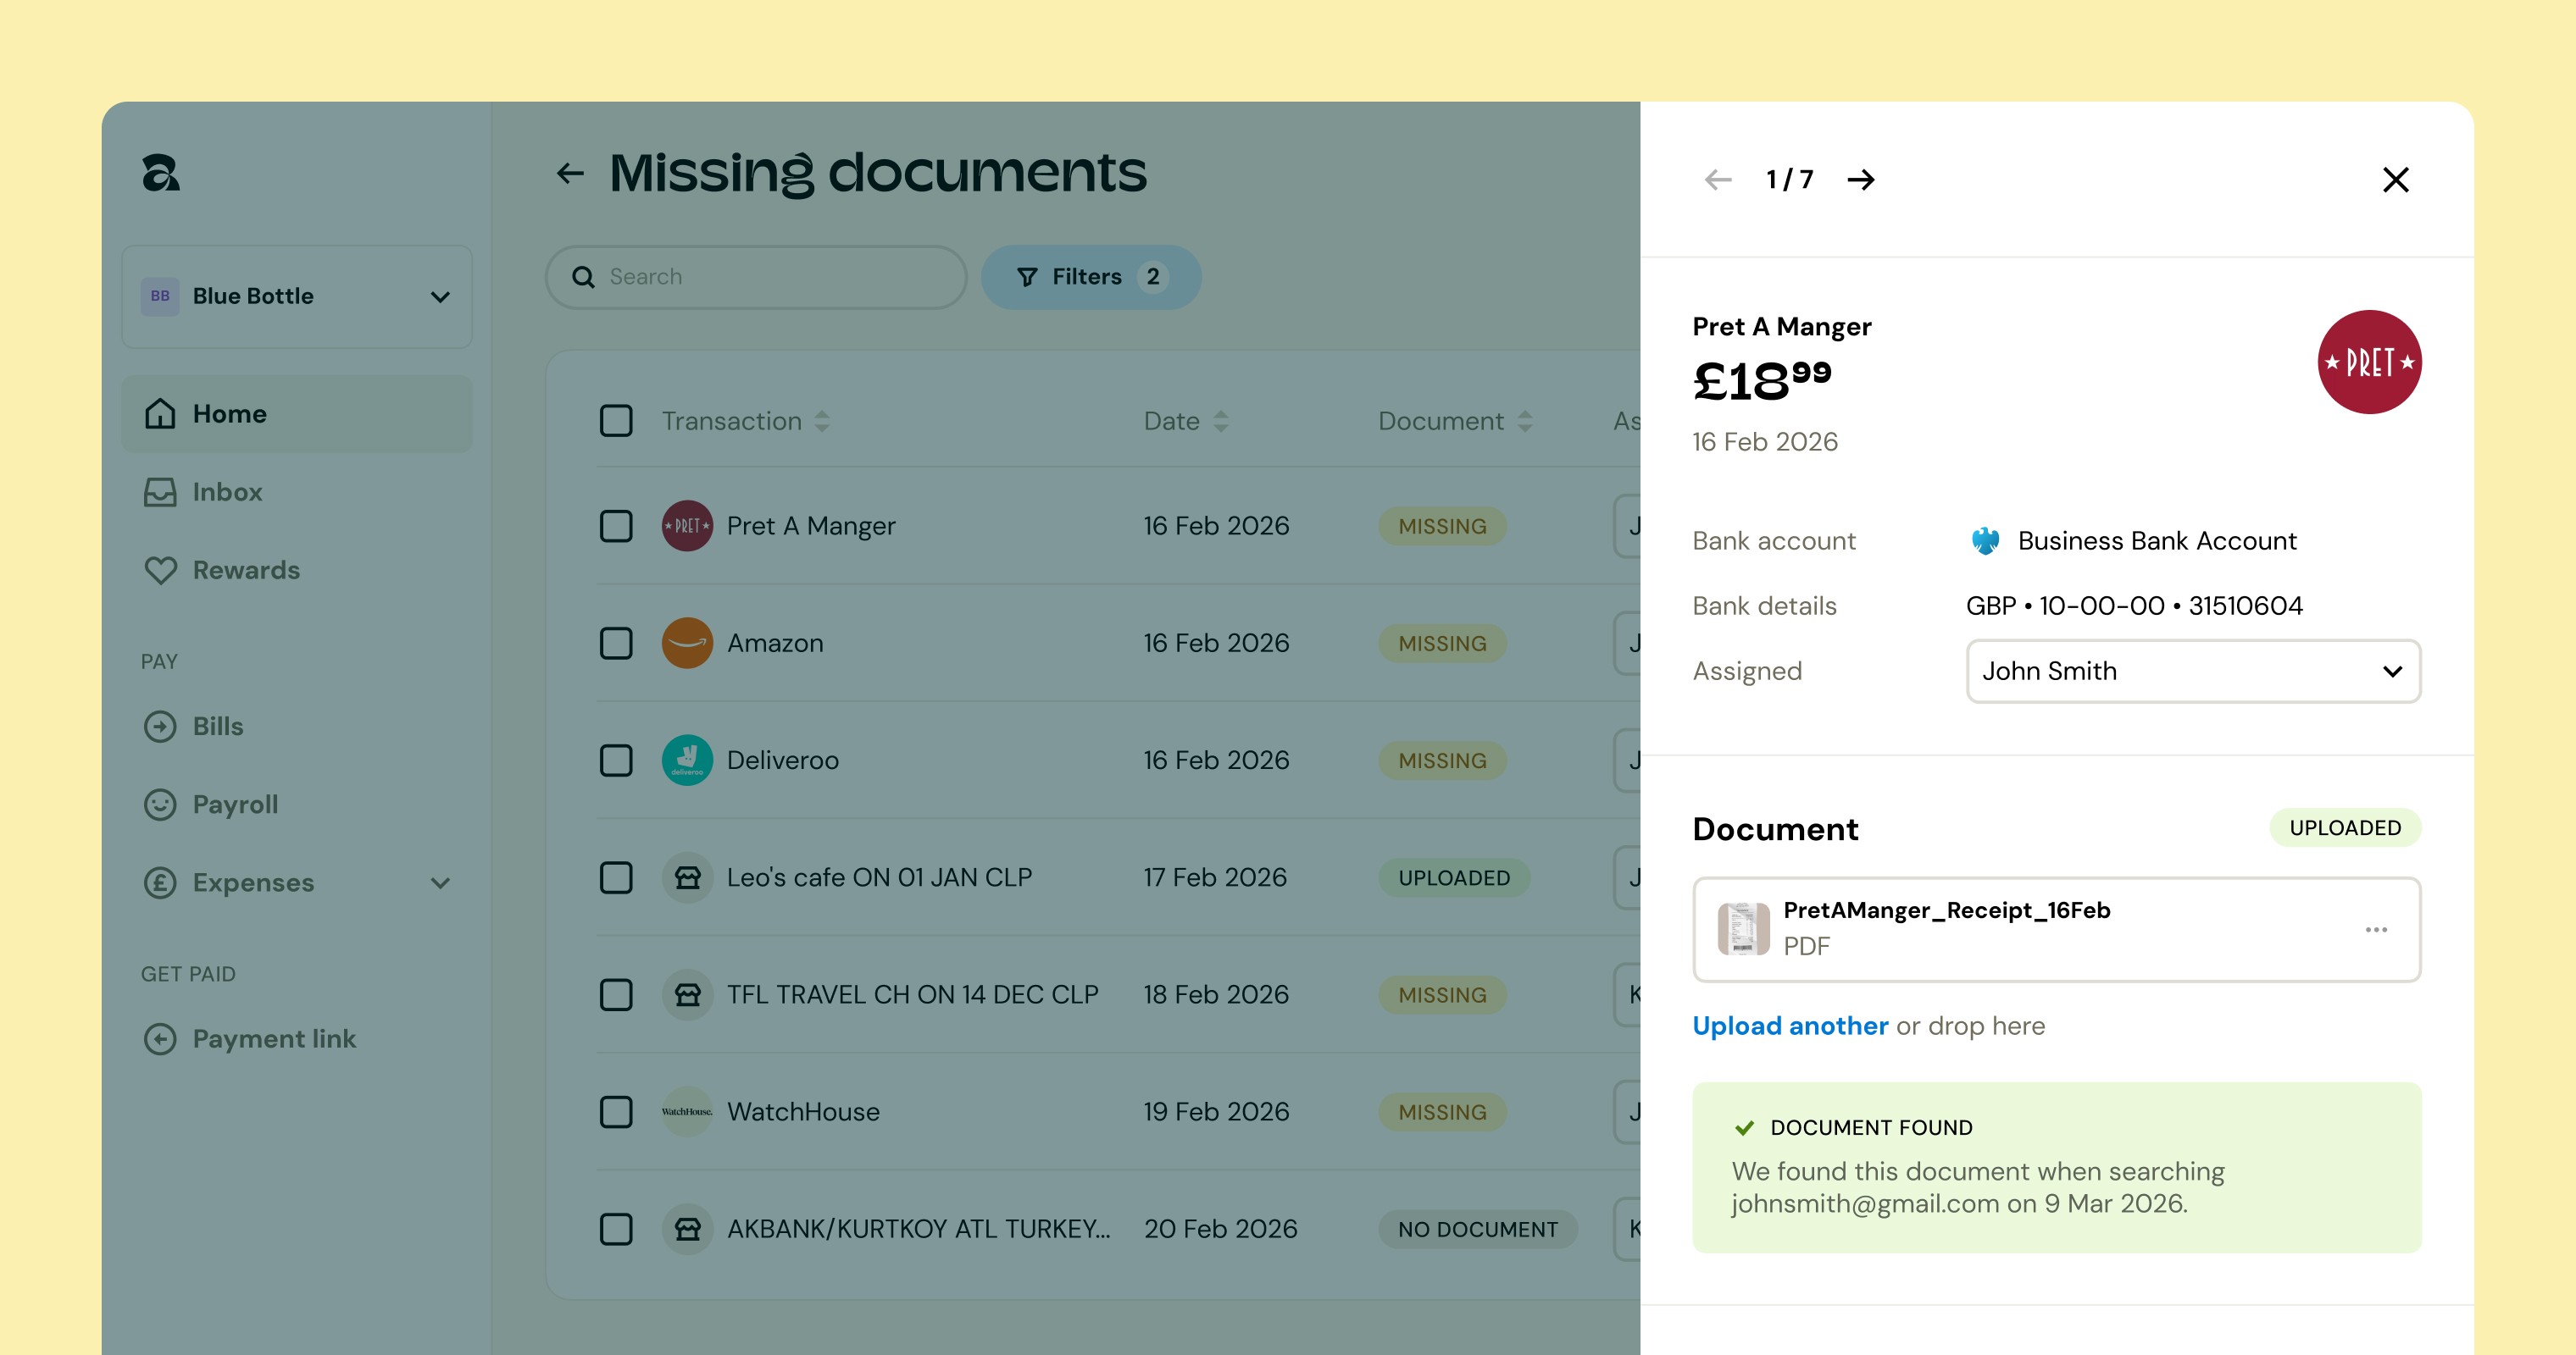Select all transactions with header checkbox
This screenshot has height=1355, width=2576.
[x=616, y=421]
